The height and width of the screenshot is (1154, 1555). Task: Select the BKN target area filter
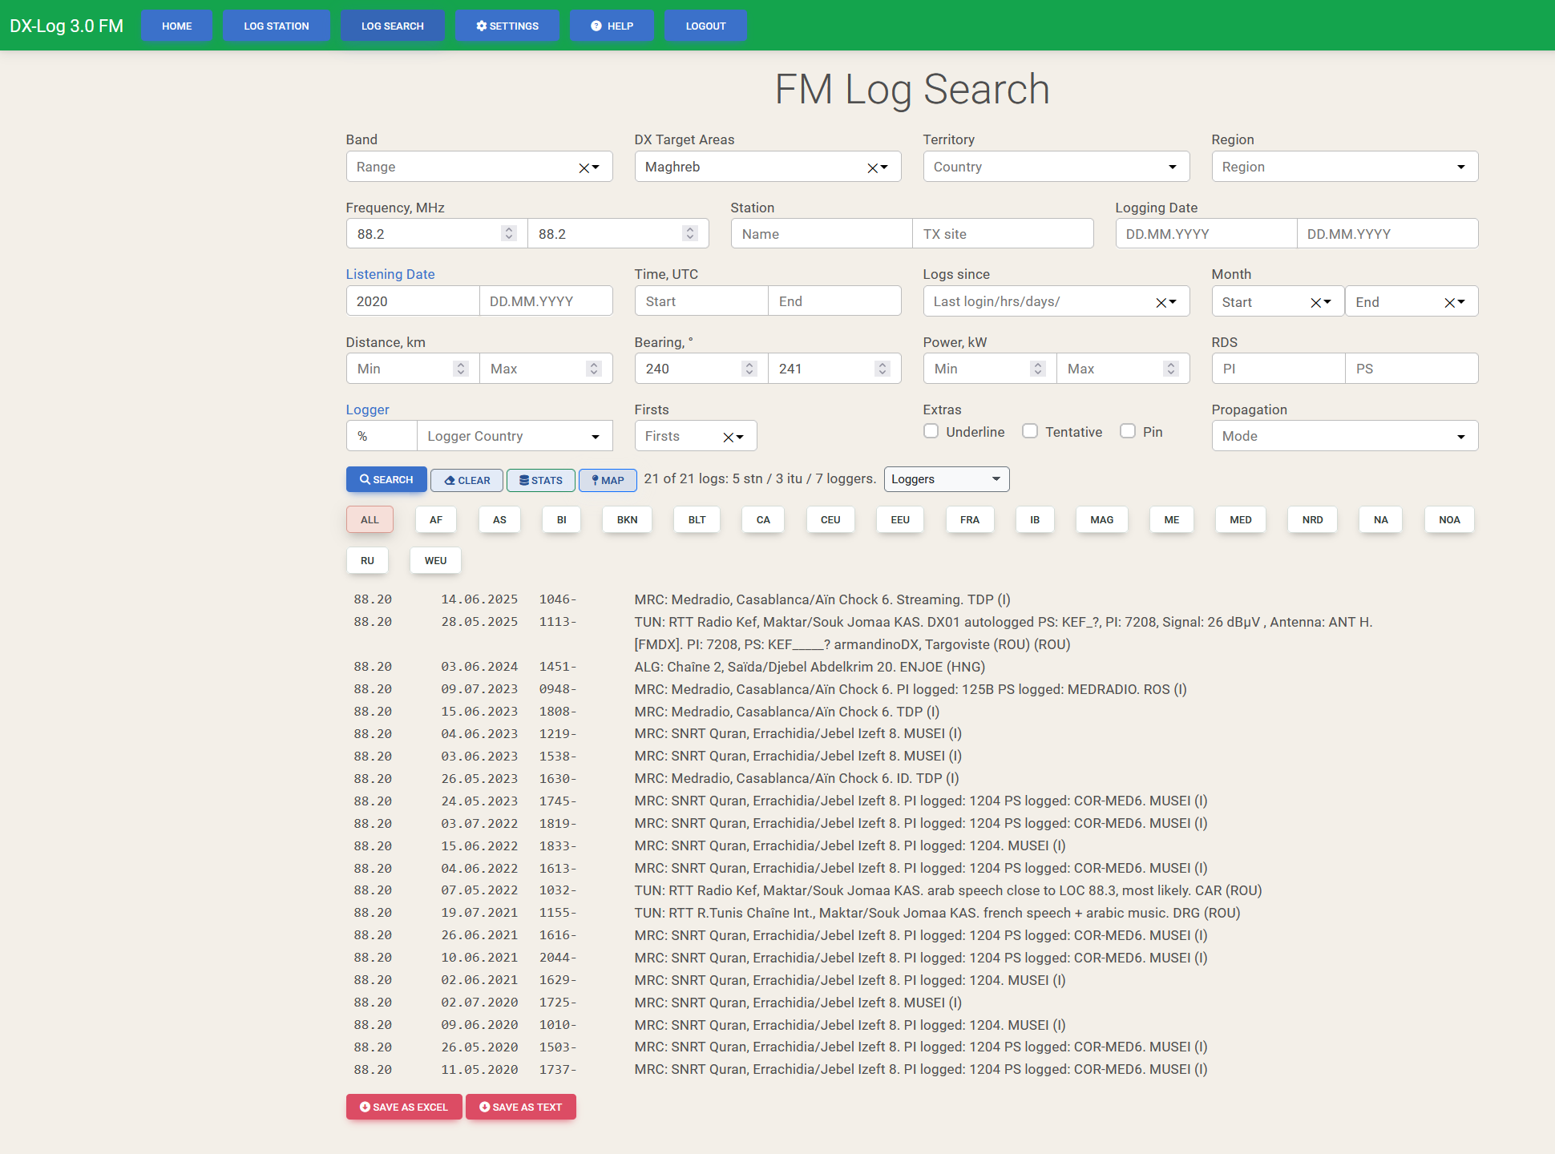[627, 519]
